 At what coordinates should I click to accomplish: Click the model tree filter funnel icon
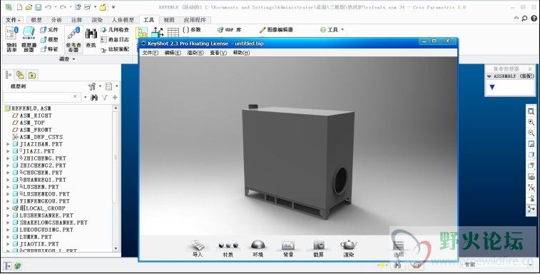click(105, 98)
